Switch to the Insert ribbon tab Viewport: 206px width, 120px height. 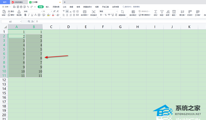pos(47,7)
